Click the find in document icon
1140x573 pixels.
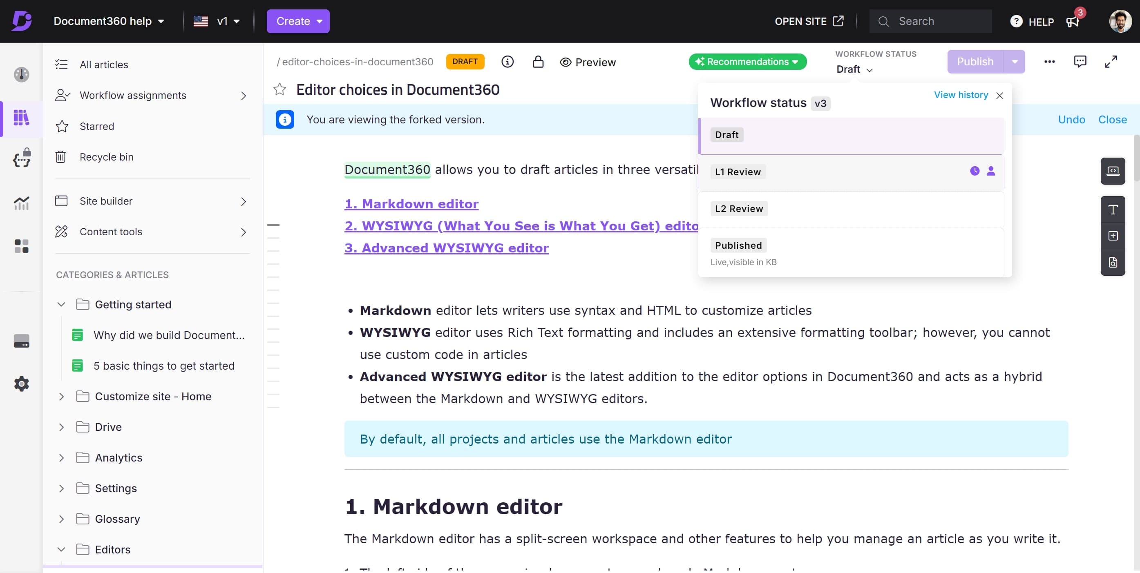[x=1113, y=263]
